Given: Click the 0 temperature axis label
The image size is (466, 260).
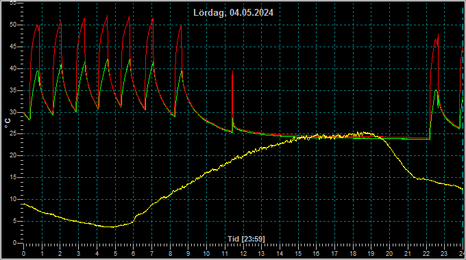Looking at the screenshot, I should (x=14, y=243).
